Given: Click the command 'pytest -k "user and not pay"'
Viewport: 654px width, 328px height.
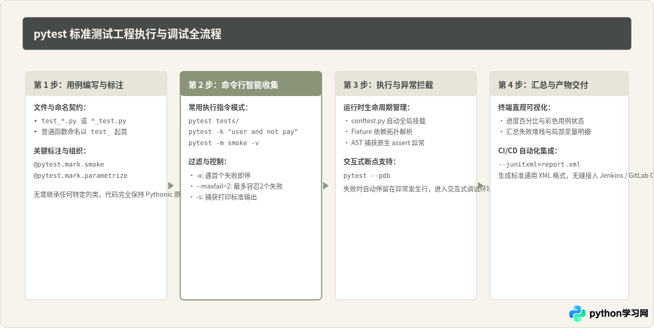Looking at the screenshot, I should click(x=243, y=132).
